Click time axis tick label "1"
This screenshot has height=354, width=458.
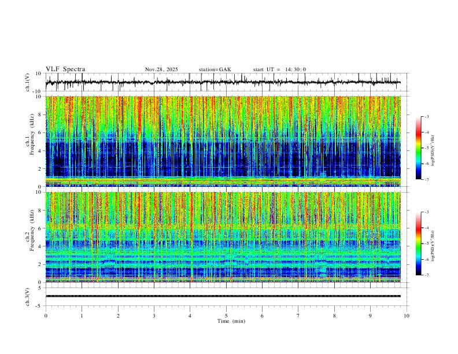(82, 316)
